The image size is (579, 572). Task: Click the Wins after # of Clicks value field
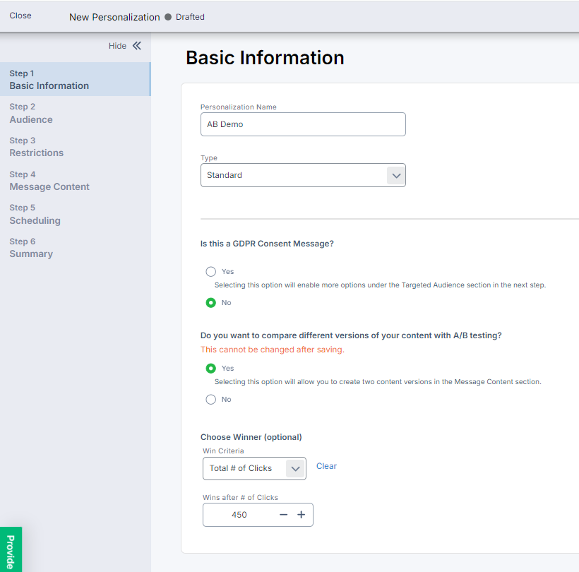[x=239, y=515]
